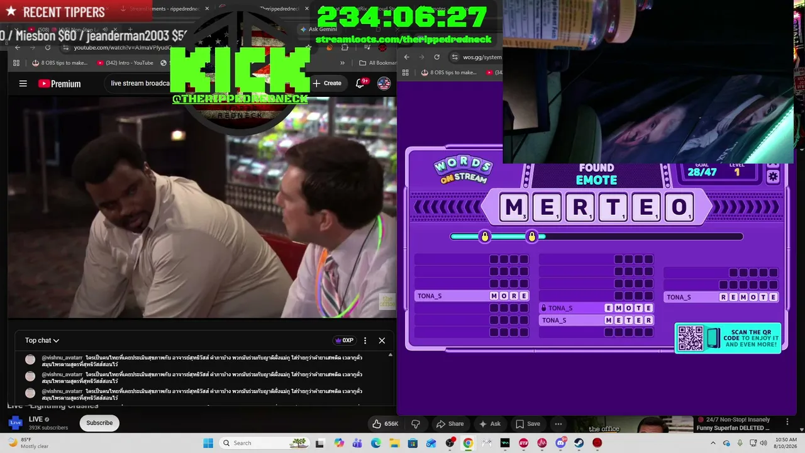805x453 pixels.
Task: Select the TONA_S EMOTE word row
Action: click(x=597, y=308)
